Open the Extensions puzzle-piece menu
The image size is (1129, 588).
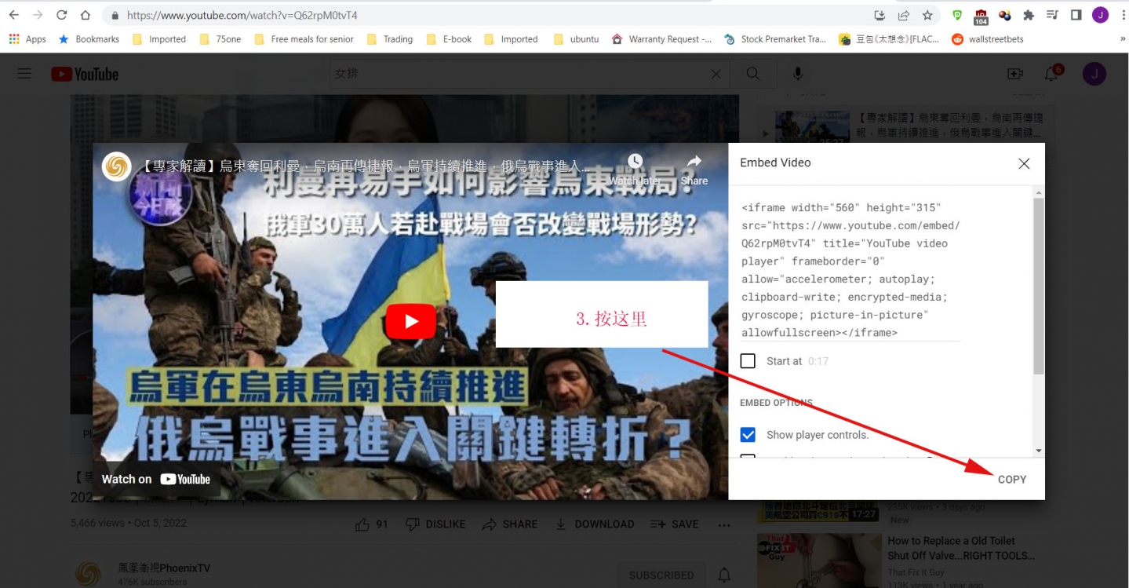(1029, 15)
